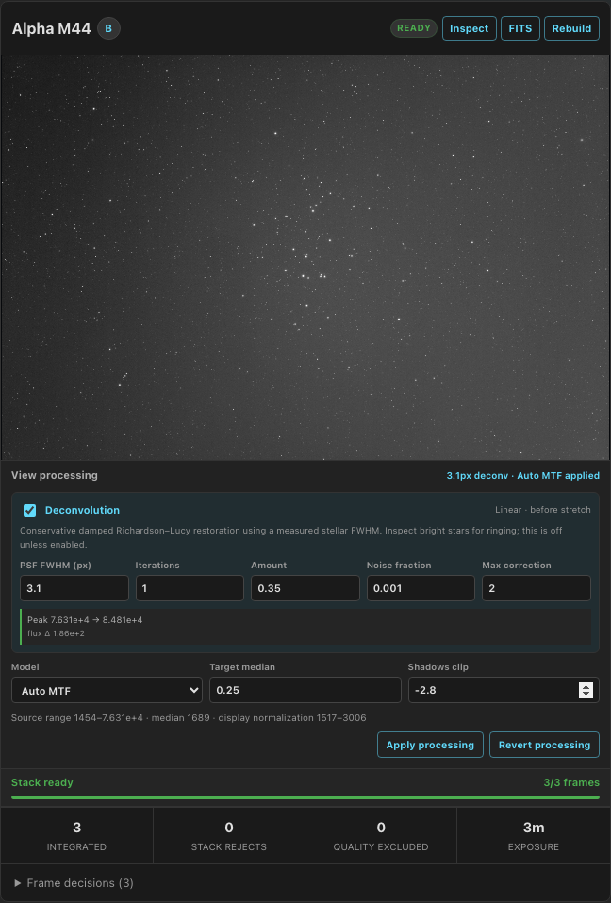
Task: Click the 'View processing' heading
Action: pos(55,475)
